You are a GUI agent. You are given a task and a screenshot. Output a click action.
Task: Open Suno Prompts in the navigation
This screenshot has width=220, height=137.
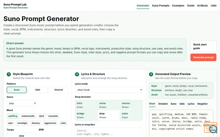pyautogui.click(x=161, y=5)
